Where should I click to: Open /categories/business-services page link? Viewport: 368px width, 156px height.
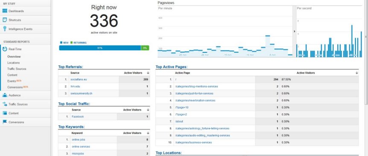[193, 142]
